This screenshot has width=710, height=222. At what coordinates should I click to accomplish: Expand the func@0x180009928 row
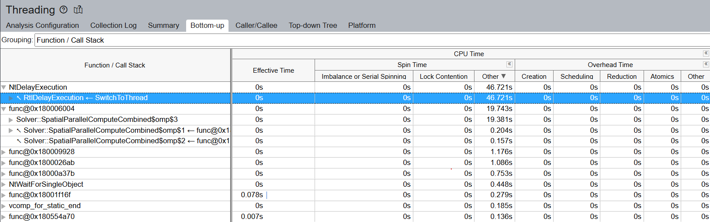coord(4,152)
